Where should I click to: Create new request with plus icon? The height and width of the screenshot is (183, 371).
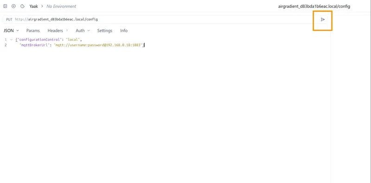pos(13,6)
